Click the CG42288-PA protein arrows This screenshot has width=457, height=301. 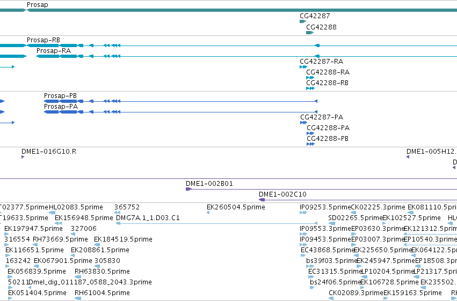pos(310,133)
